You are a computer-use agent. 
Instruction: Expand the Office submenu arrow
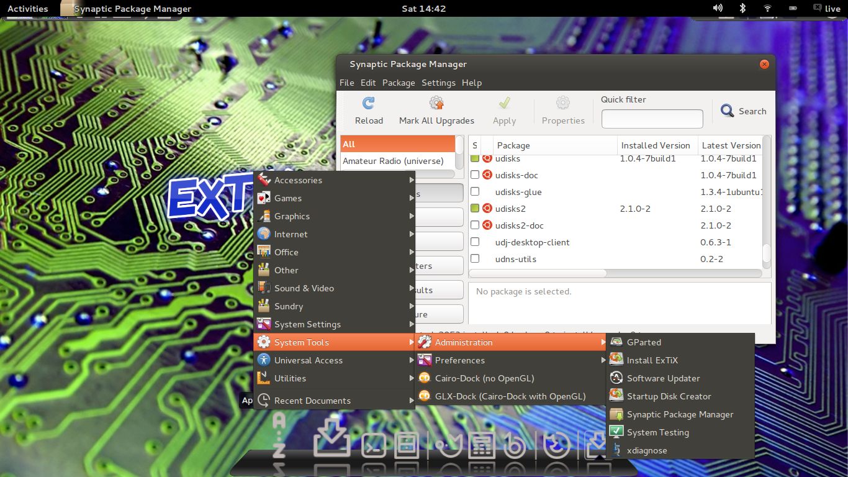click(411, 252)
